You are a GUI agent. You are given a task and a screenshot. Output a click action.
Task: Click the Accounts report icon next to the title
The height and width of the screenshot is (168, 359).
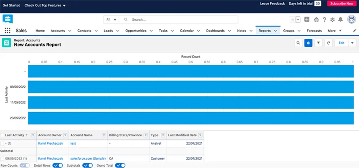click(6, 43)
